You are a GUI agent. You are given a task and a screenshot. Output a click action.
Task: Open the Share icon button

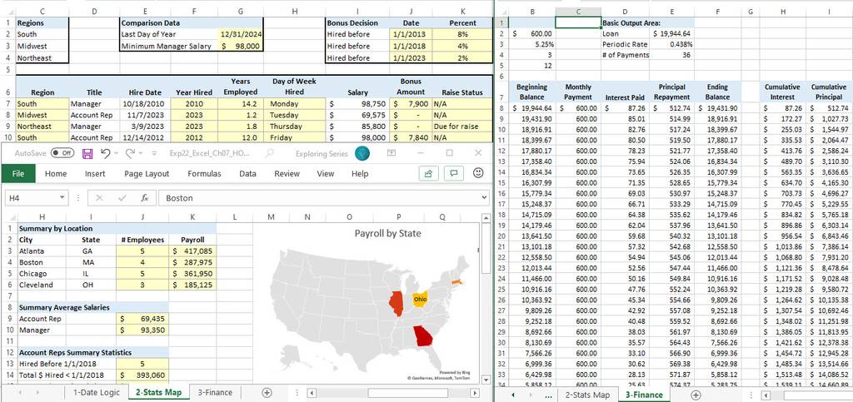pos(429,174)
